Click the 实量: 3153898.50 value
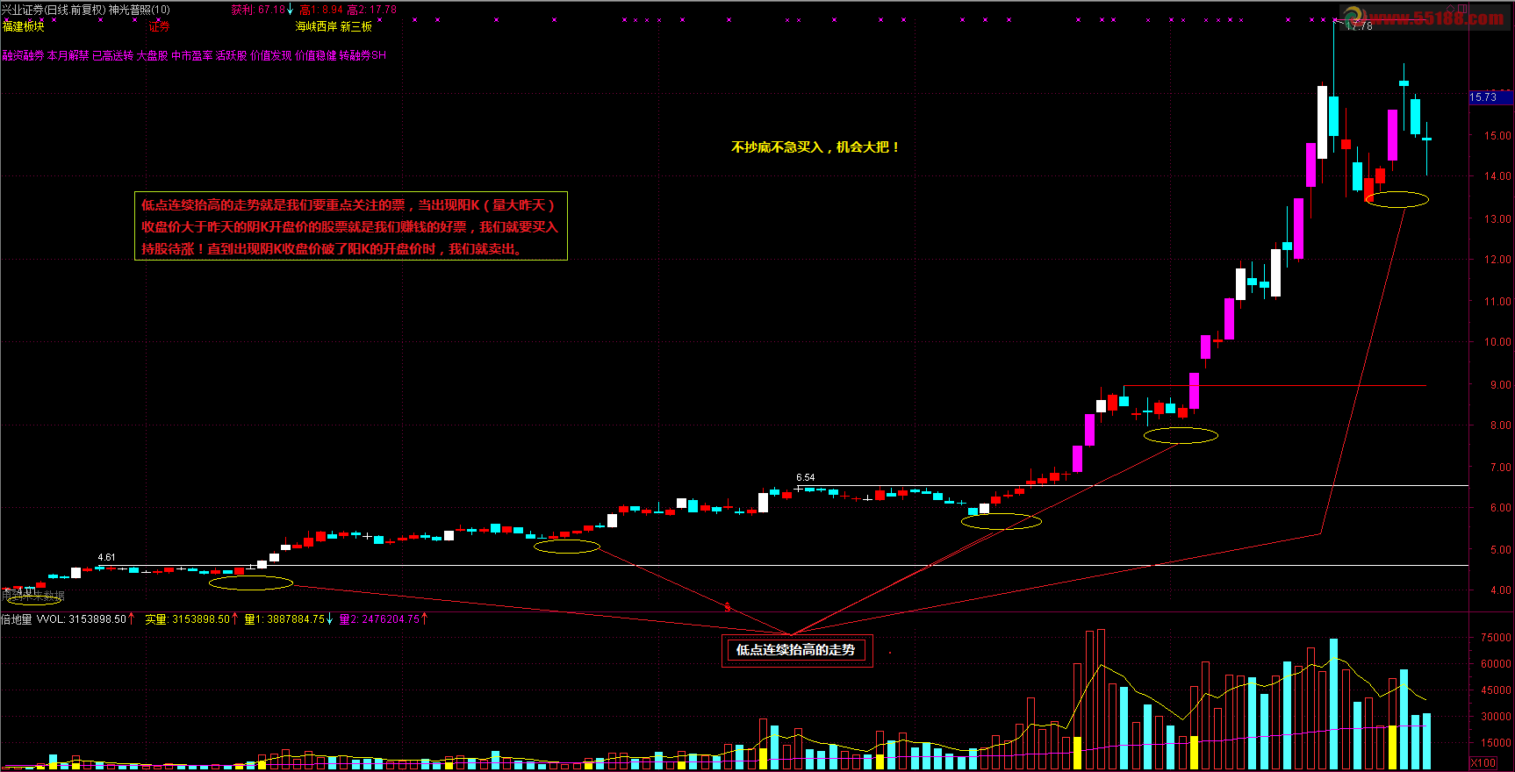The height and width of the screenshot is (772, 1515). tap(189, 619)
